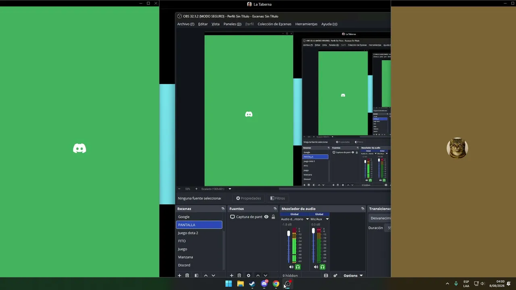Open the taskbar clock and date

[x=497, y=284]
